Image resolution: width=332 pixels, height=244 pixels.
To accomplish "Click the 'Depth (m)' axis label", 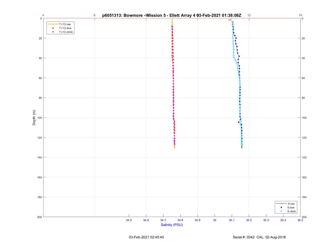I will (x=34, y=118).
